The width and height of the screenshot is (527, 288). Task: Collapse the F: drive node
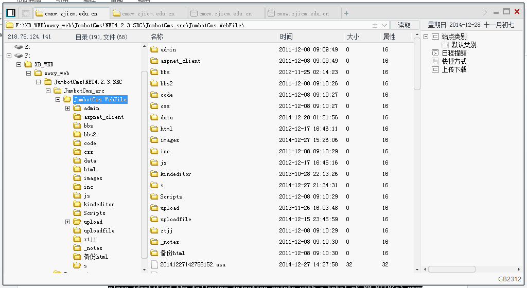pos(9,56)
